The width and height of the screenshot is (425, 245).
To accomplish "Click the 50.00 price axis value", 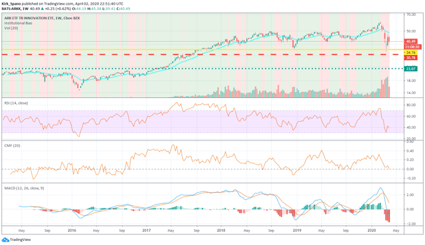I will (411, 31).
